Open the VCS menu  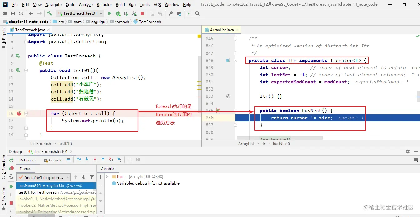[x=157, y=5]
